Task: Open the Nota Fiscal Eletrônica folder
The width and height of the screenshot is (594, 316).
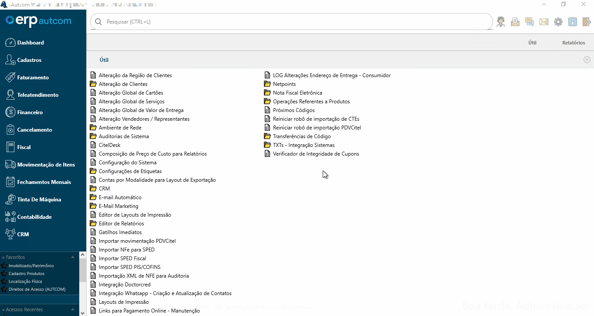Action: coord(293,93)
